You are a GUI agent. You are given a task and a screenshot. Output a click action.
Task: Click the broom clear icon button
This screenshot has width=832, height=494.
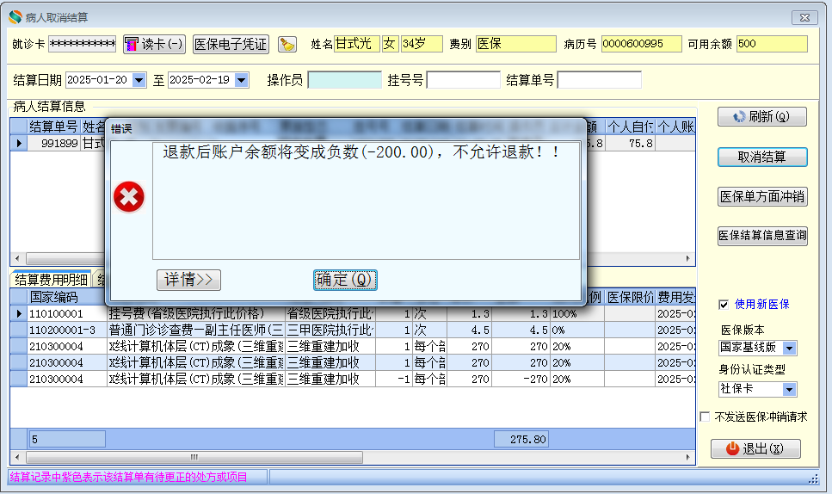coord(287,44)
